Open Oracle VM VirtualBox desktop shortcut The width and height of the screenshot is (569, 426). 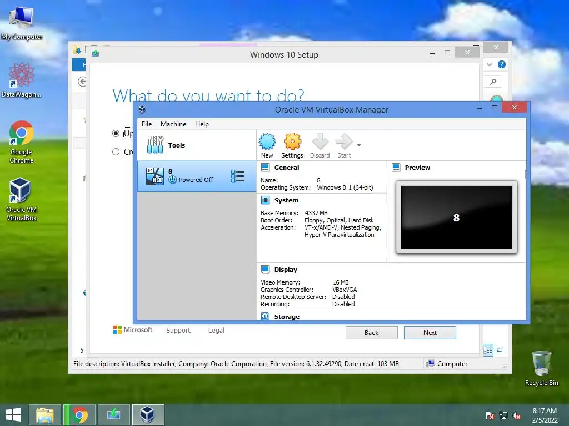pyautogui.click(x=22, y=199)
